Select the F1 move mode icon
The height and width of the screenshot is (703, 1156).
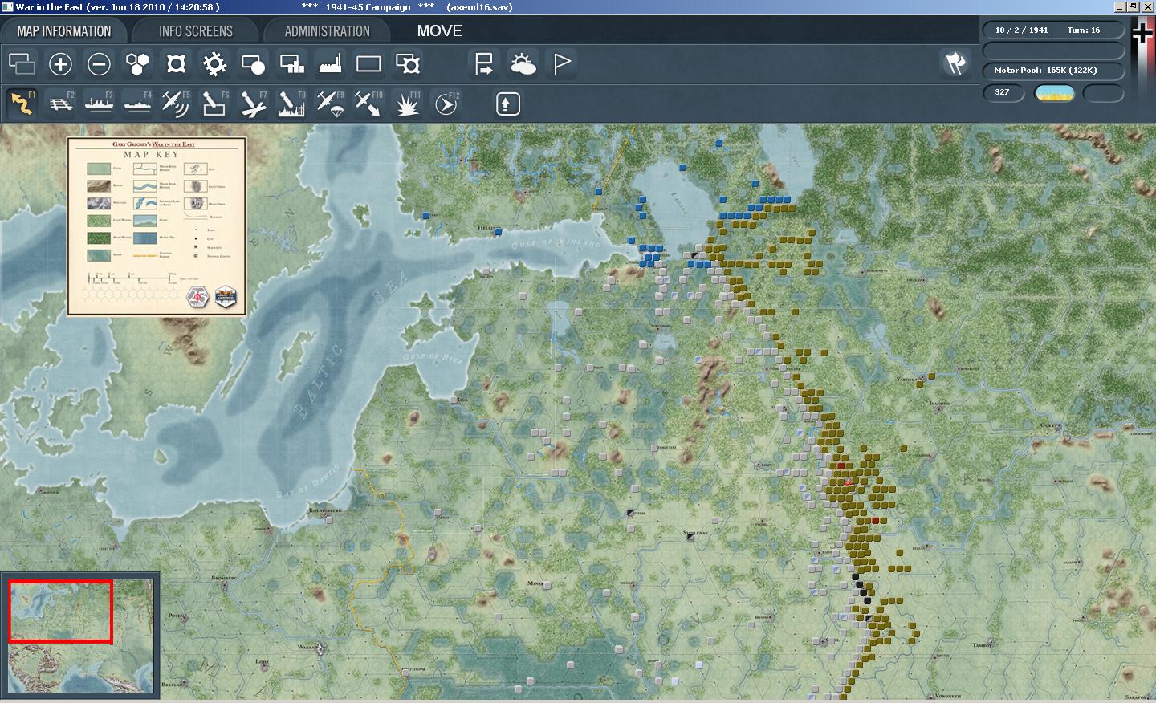point(22,104)
